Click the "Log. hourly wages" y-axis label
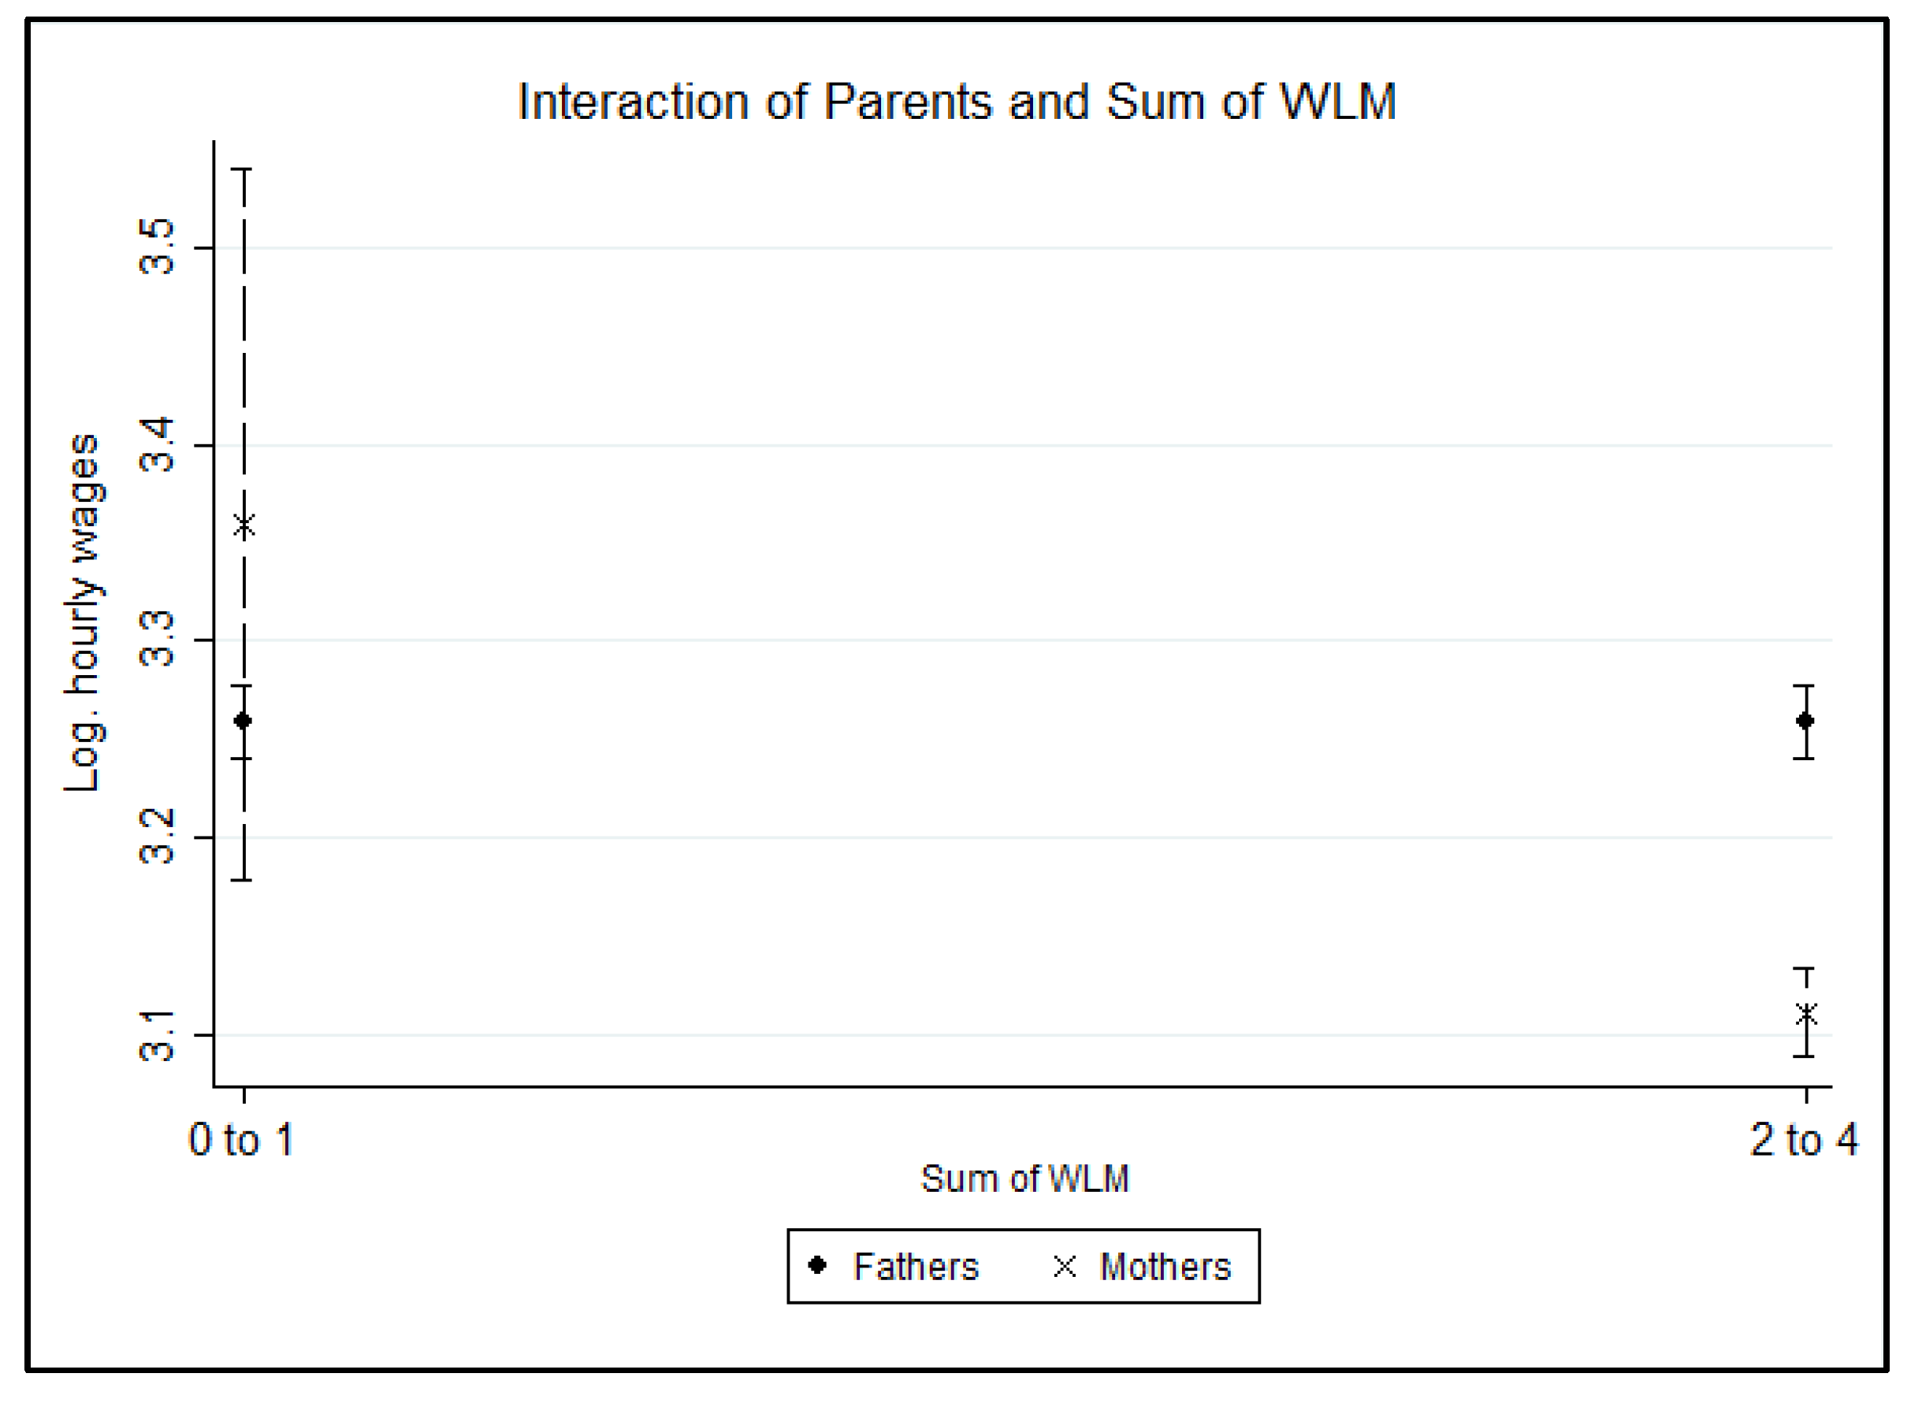This screenshot has height=1403, width=1922. (83, 613)
